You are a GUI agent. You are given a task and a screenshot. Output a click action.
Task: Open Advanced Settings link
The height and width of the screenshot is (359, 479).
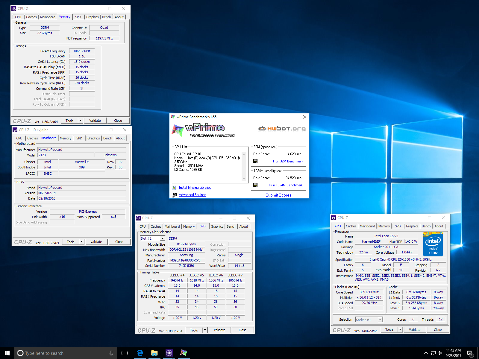point(192,195)
